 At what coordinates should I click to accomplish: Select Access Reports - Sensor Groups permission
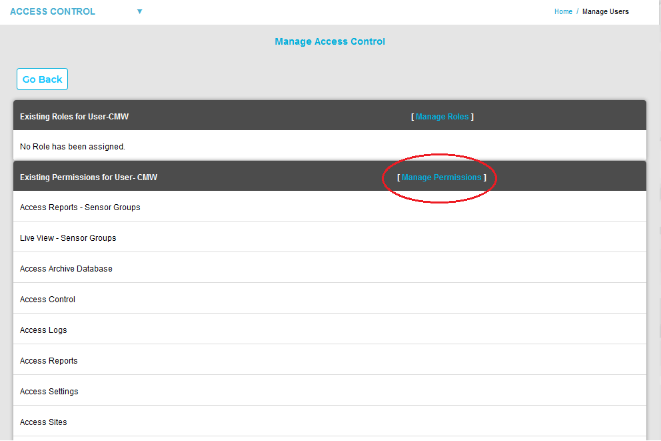[80, 207]
